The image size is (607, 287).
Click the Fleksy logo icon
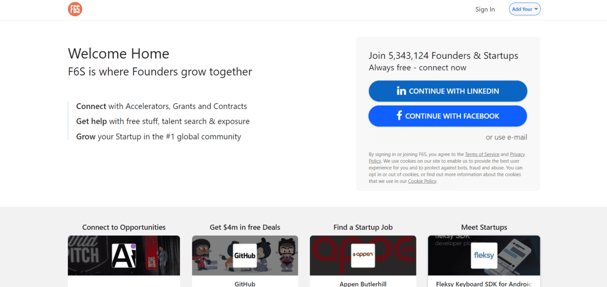click(484, 255)
